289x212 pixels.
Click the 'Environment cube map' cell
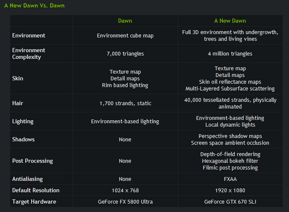click(125, 36)
